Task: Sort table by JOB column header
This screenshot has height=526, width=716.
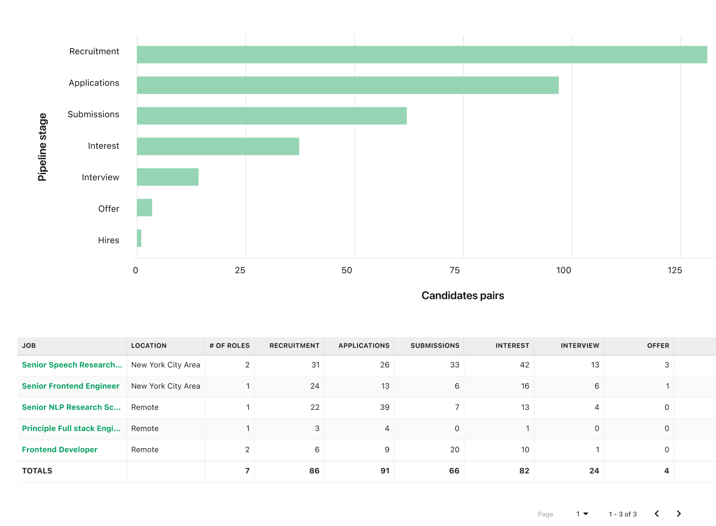Action: pos(29,345)
